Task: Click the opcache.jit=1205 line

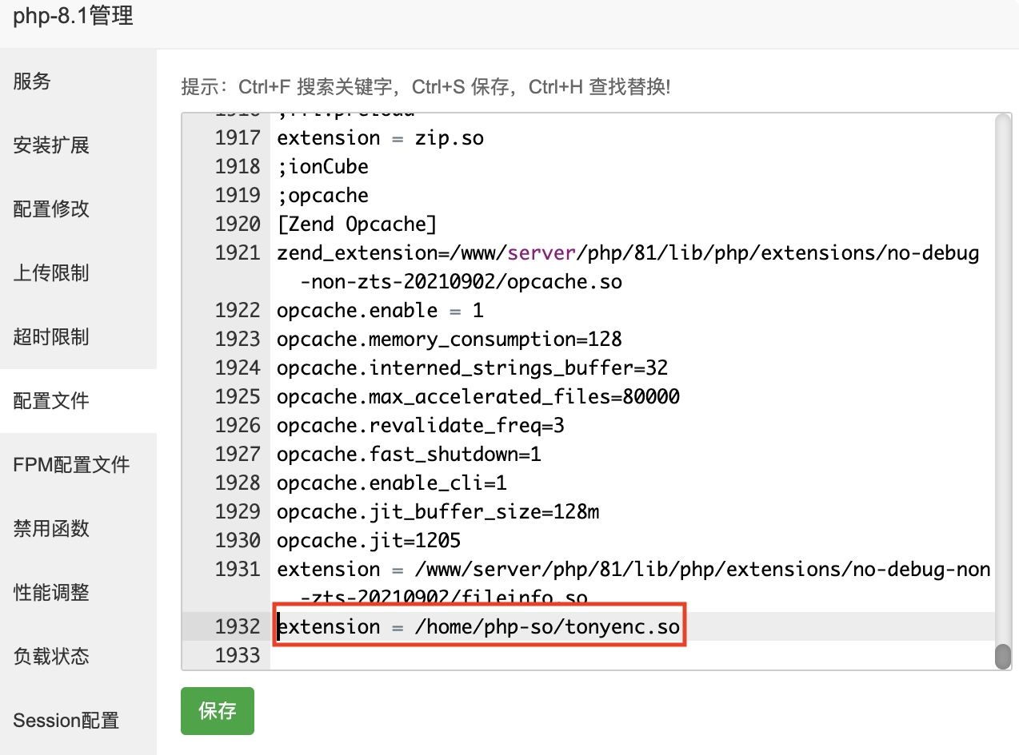Action: click(369, 541)
